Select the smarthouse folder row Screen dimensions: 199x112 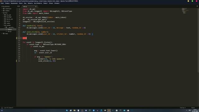[8, 9]
